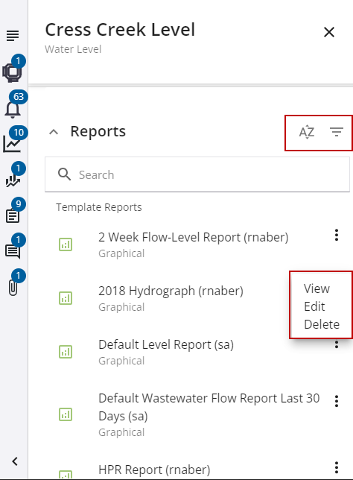Screen dimensions: 353x480
Task: Open the reports document icon with badge 9
Action: (x=13, y=216)
